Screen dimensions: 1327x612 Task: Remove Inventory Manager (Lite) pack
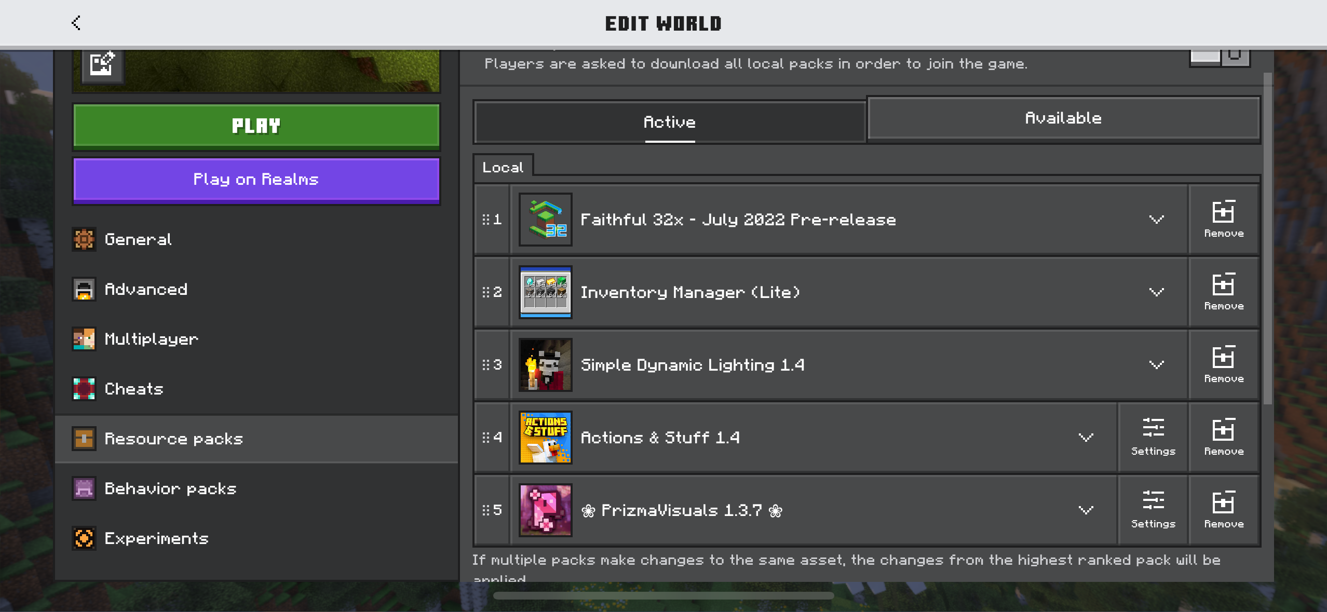1224,292
